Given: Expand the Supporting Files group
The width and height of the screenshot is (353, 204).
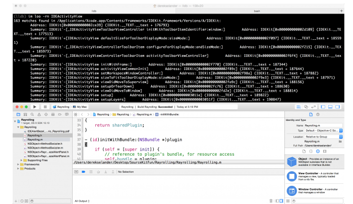Looking at the screenshot, I should [x=21, y=160].
